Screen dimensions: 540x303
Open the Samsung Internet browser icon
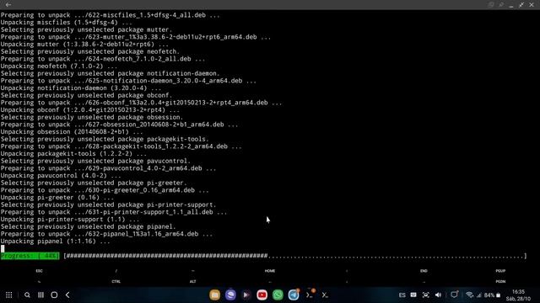[230, 295]
